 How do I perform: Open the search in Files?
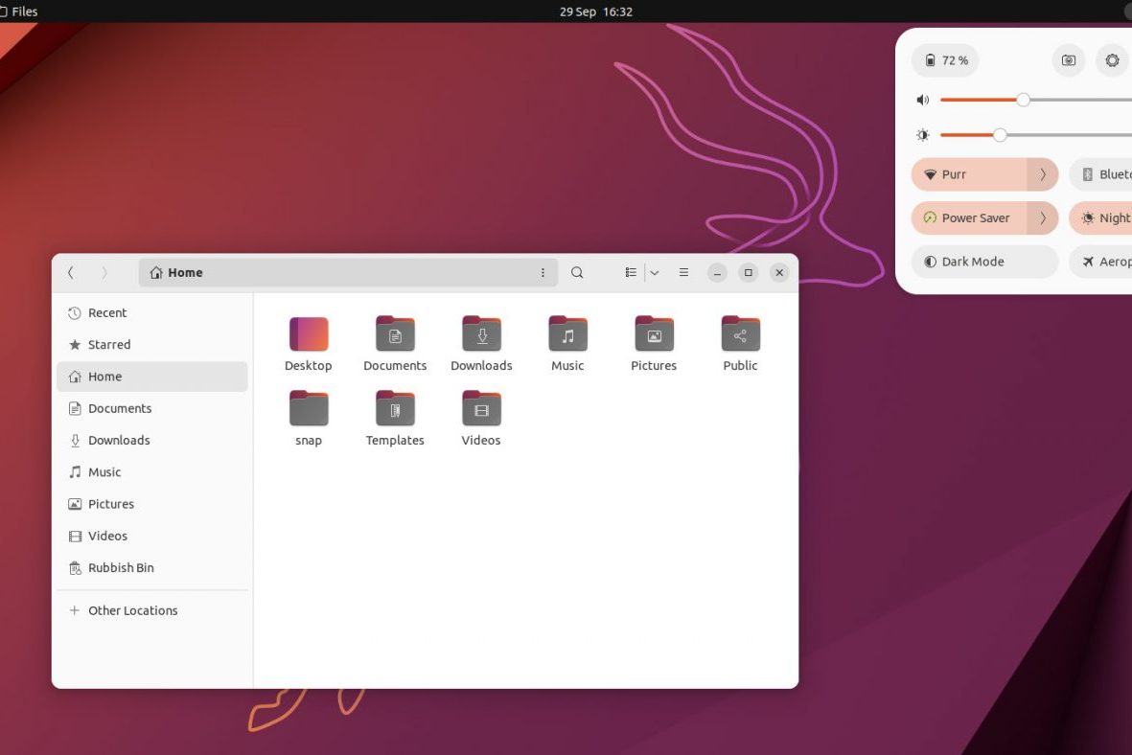pos(577,272)
